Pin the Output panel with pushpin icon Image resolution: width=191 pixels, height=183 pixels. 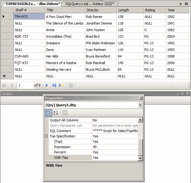[182, 94]
